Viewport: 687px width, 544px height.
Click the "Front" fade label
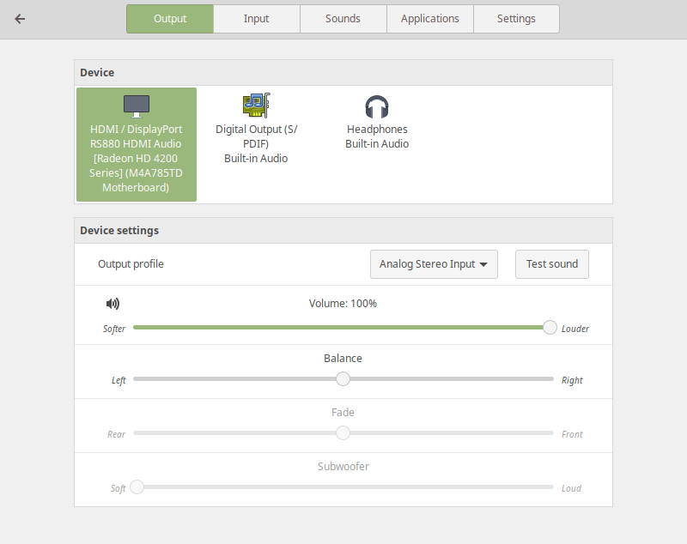(572, 434)
